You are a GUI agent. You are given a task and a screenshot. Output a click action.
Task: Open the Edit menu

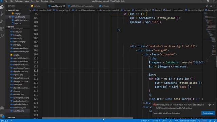pyautogui.click(x=11, y=1)
